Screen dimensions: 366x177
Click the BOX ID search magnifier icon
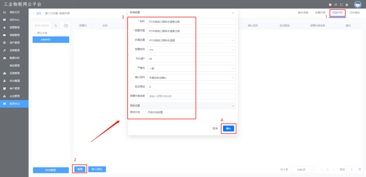56,26
